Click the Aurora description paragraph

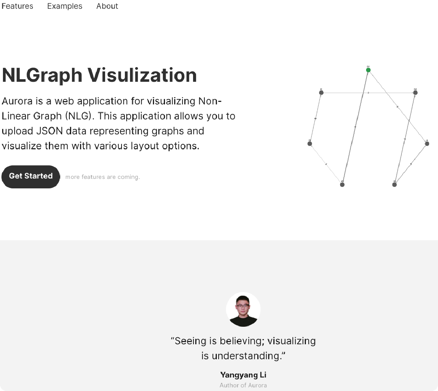pyautogui.click(x=119, y=123)
